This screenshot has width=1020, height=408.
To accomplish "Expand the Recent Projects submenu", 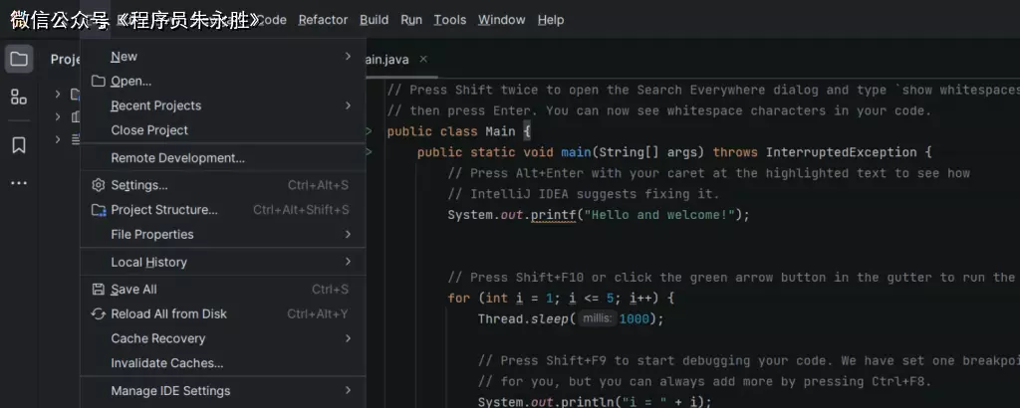I will tap(155, 105).
